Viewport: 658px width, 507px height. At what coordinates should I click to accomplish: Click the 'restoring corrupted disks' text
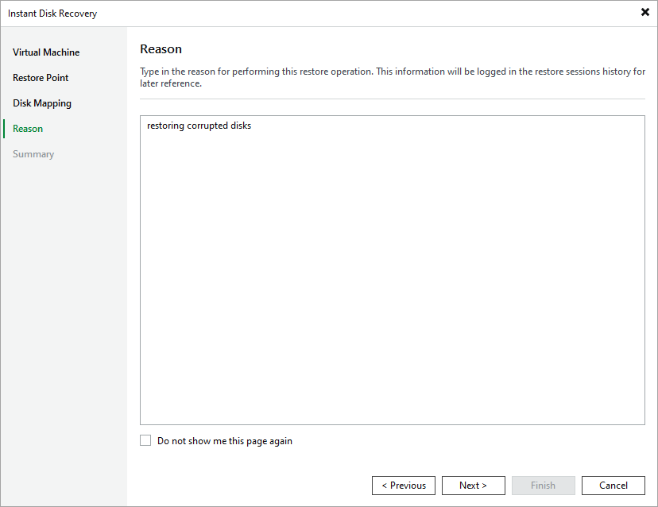pos(199,126)
